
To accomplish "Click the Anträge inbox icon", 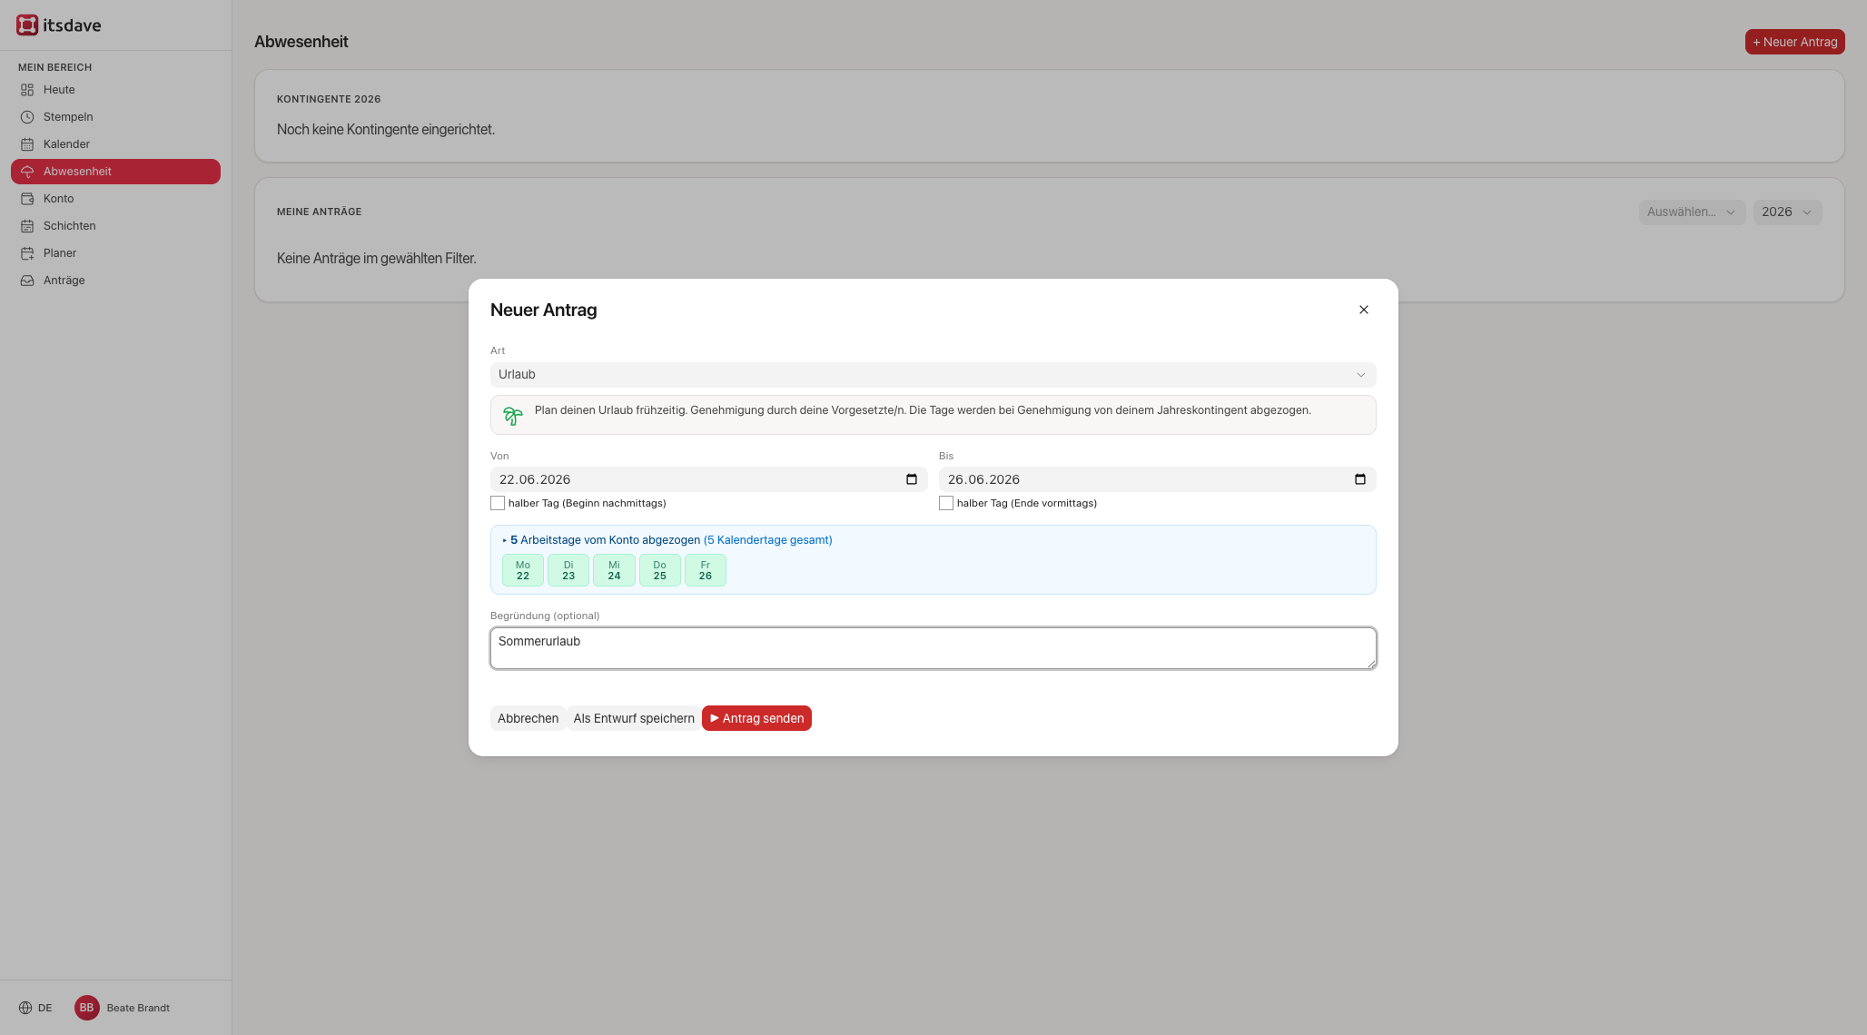I will click(x=27, y=281).
